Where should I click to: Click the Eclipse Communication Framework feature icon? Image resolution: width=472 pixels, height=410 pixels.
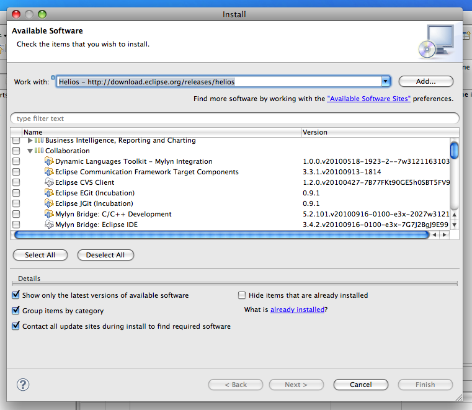[x=49, y=172]
